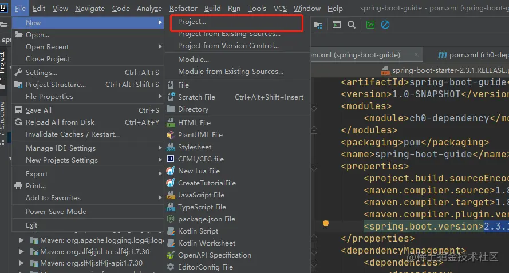Click the Project Structure toolbar icon
Screen dimensions: 509x273
tap(318, 25)
